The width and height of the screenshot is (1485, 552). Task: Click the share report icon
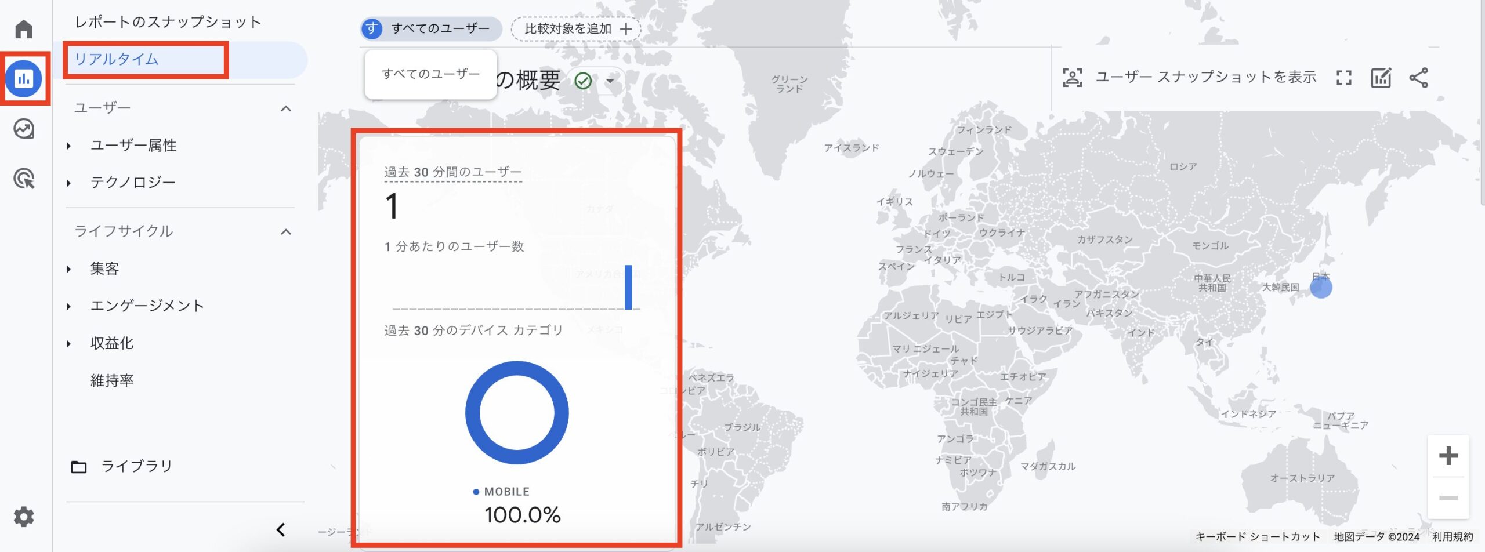pyautogui.click(x=1418, y=78)
